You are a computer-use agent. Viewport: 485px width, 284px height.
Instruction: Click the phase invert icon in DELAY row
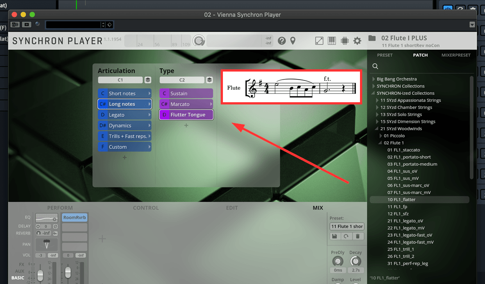tap(55, 226)
